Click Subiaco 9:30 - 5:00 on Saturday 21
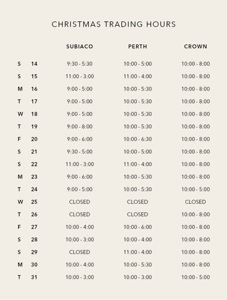 pos(79,152)
